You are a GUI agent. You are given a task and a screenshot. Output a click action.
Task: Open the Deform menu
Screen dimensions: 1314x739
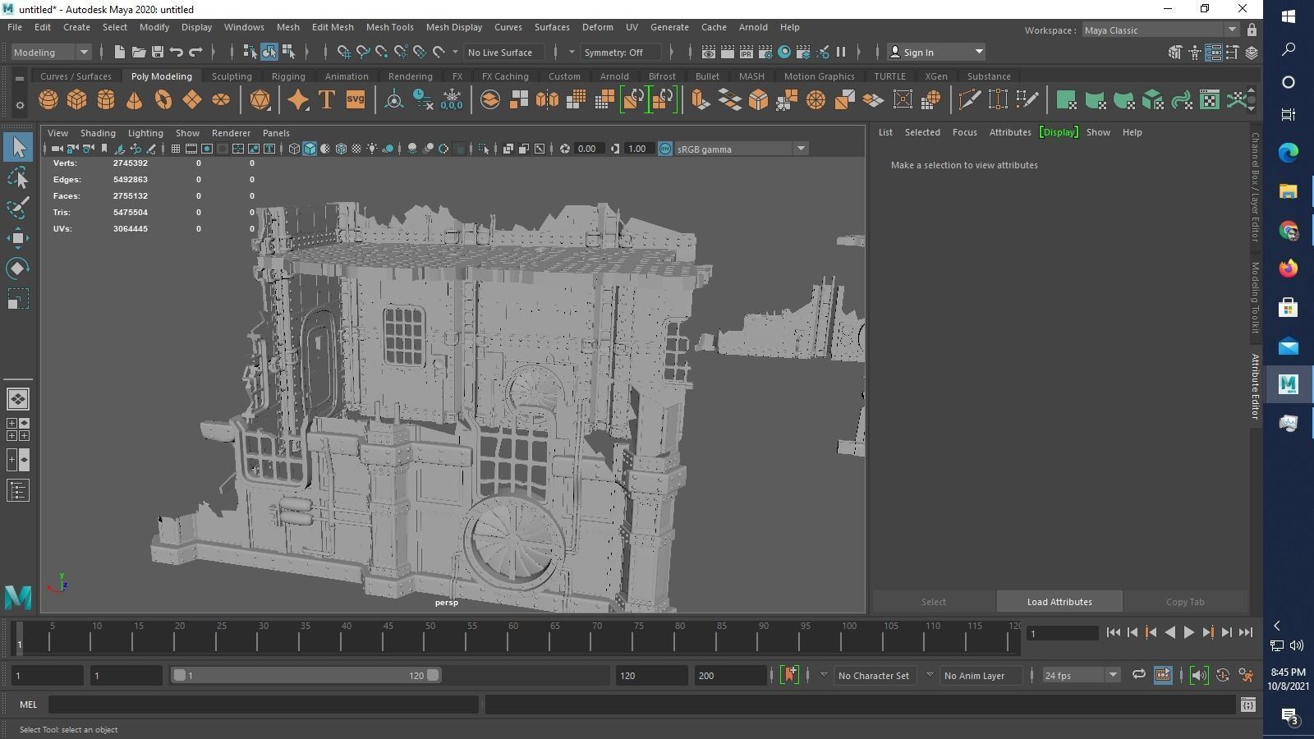tap(597, 27)
